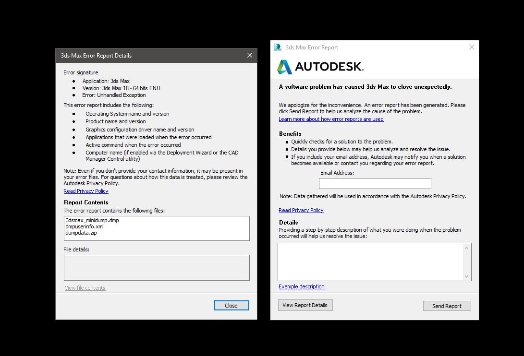Click the Details scrollbar down arrow
The image size is (524, 356).
click(x=466, y=276)
